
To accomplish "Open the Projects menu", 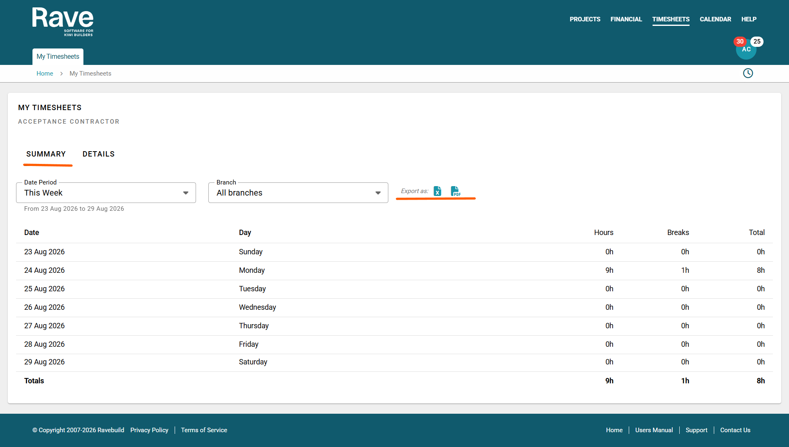I will 585,19.
